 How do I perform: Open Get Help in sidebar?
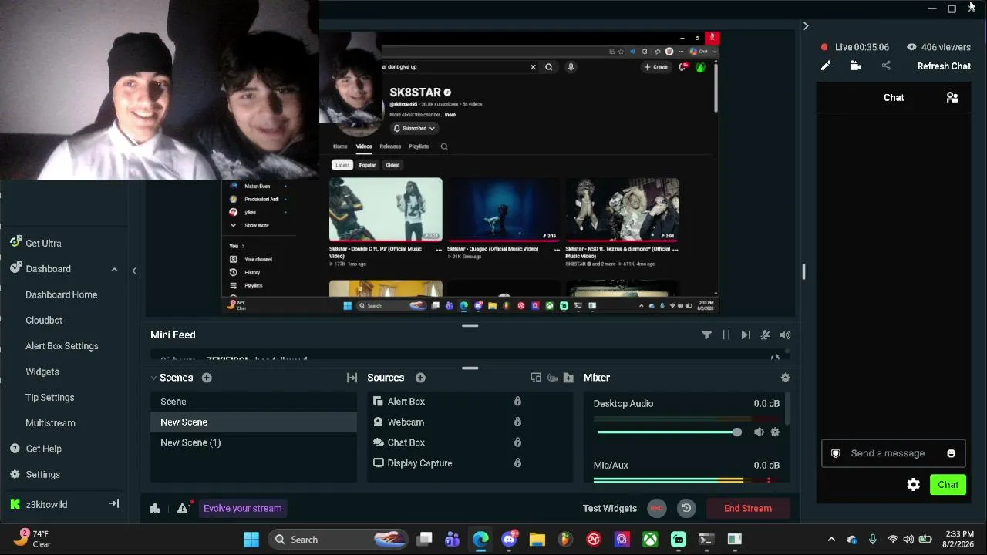43,449
